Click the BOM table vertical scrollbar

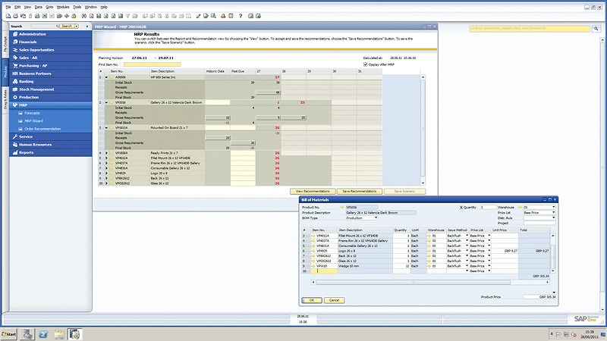[553, 253]
